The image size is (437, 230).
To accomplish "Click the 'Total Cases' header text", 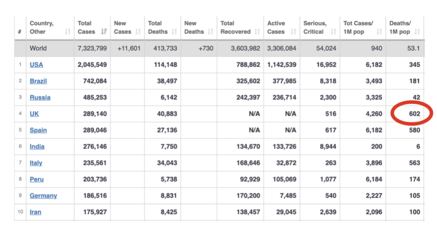I will [x=86, y=27].
